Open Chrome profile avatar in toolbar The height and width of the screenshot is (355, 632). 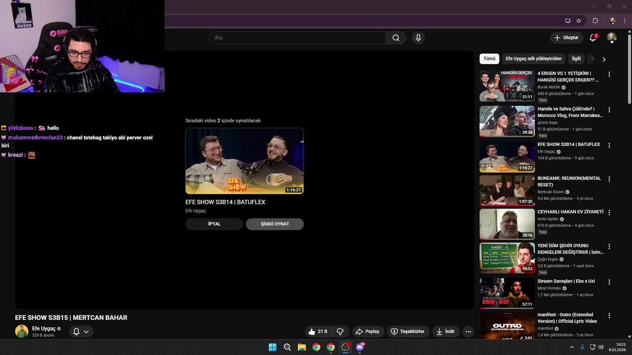tap(613, 21)
